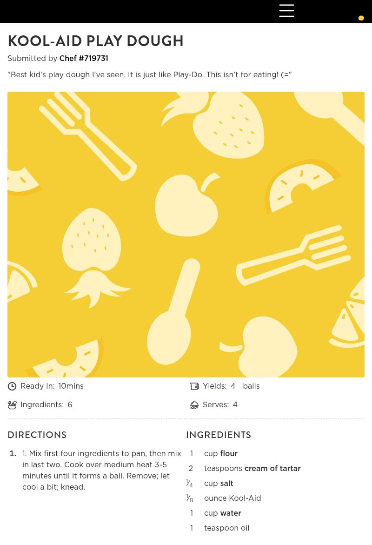372x545 pixels.
Task: Click the Serves dish icon
Action: click(194, 405)
